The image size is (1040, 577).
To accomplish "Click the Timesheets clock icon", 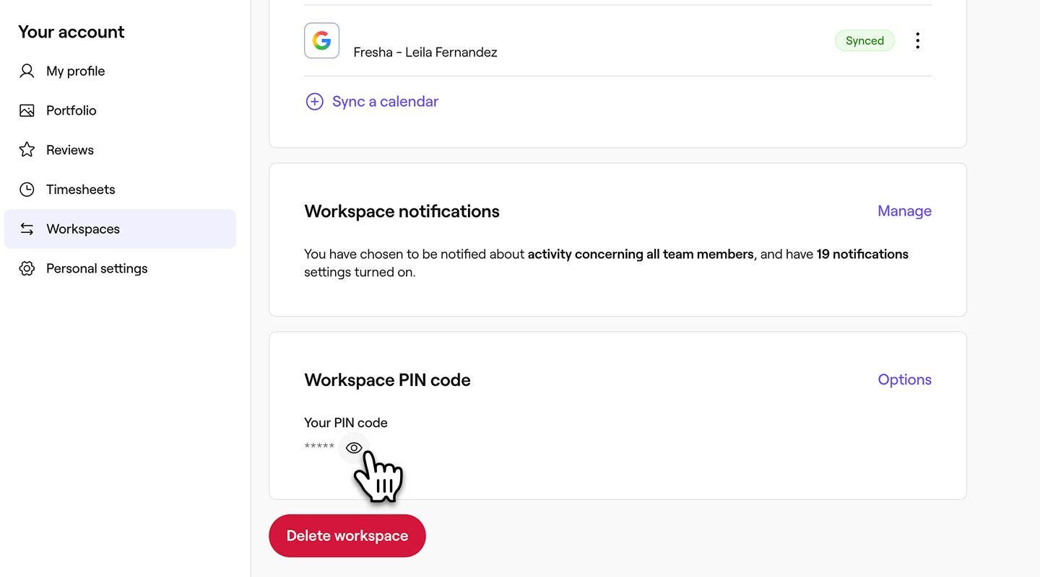I will click(27, 189).
